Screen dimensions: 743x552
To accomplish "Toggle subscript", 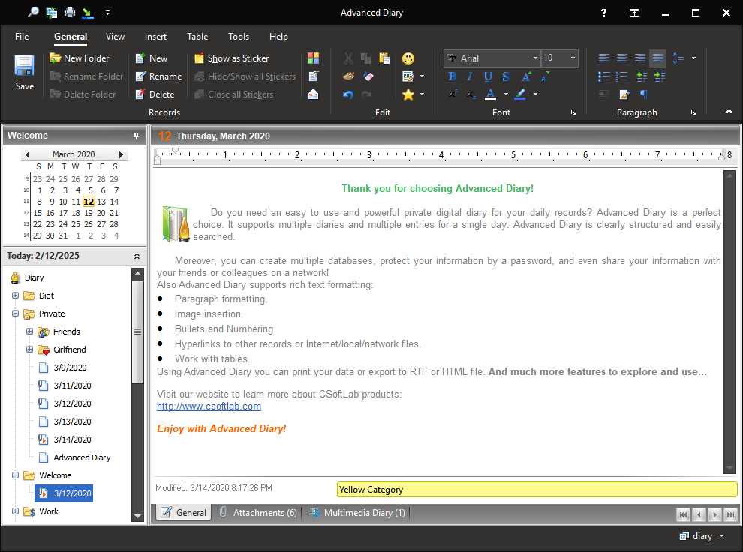I will [x=471, y=94].
